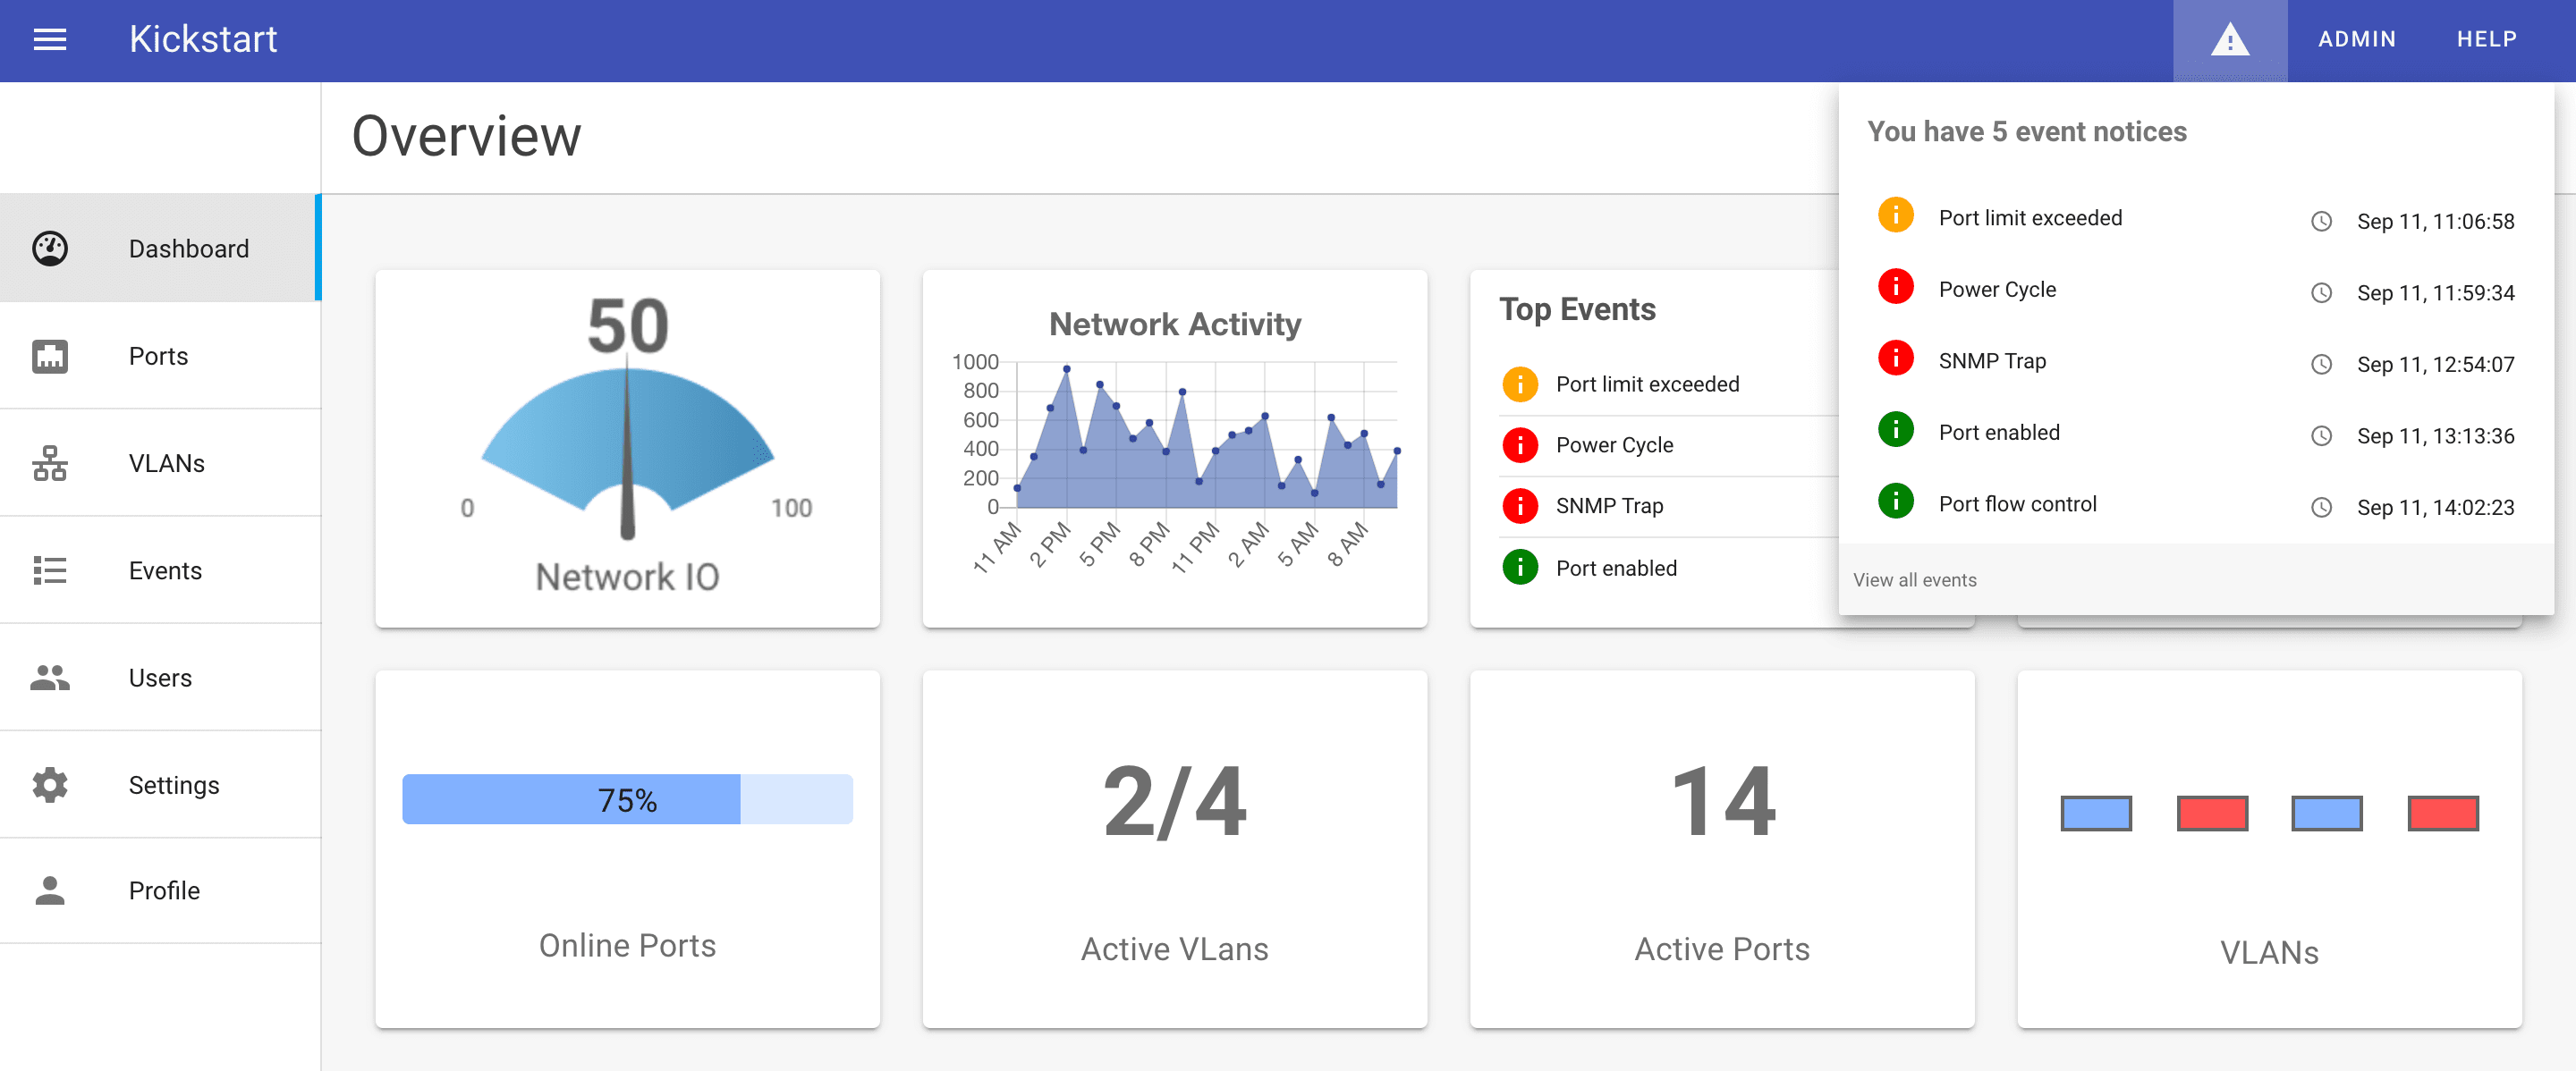Open the hamburger navigation menu
2576x1071 pixels.
[50, 39]
